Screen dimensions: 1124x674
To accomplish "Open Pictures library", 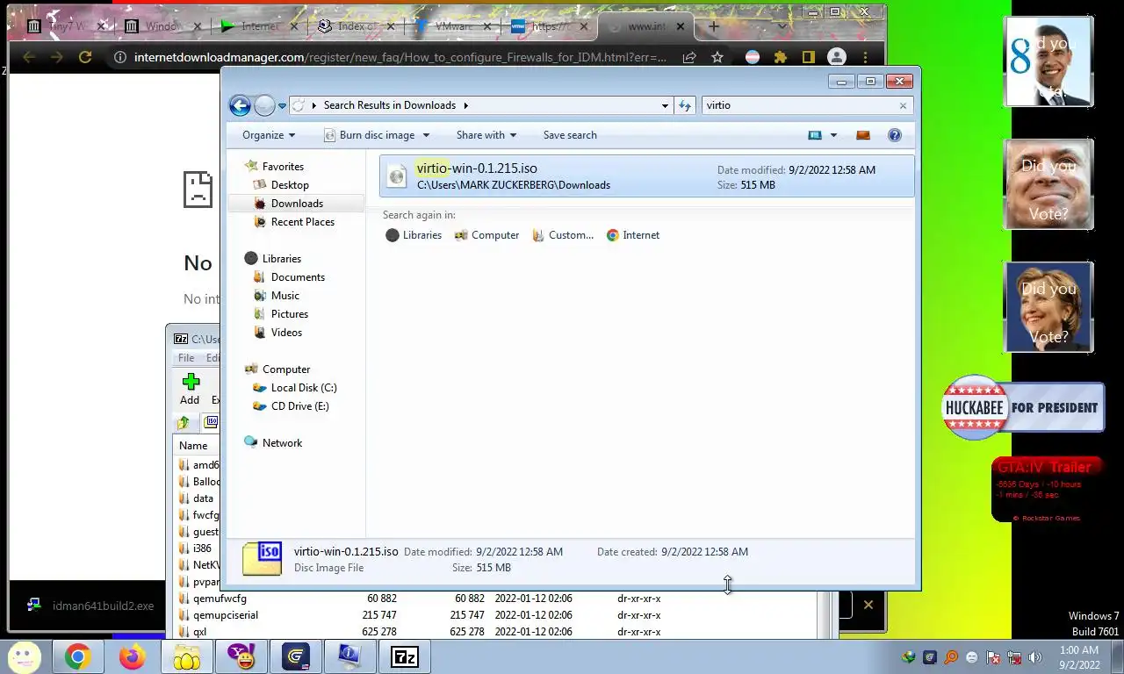I will (290, 314).
